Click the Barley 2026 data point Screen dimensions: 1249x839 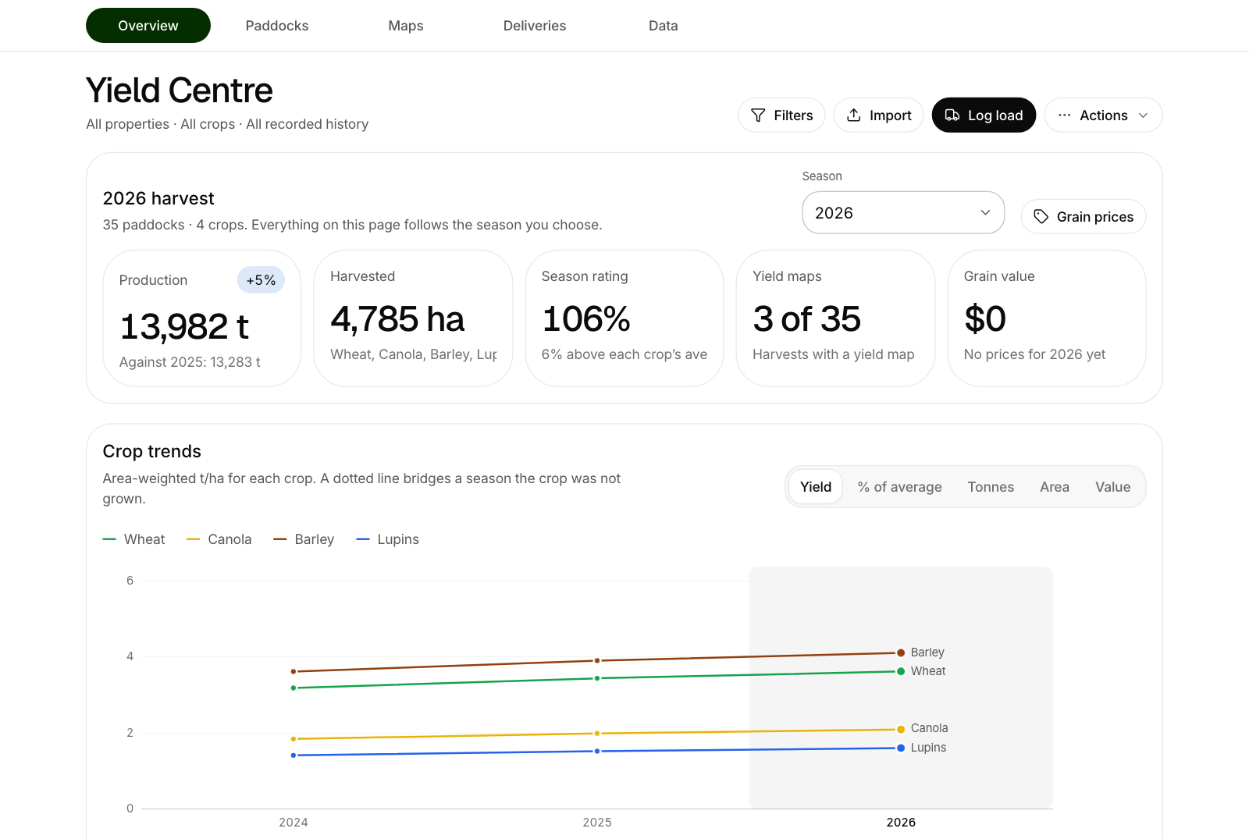pyautogui.click(x=901, y=652)
